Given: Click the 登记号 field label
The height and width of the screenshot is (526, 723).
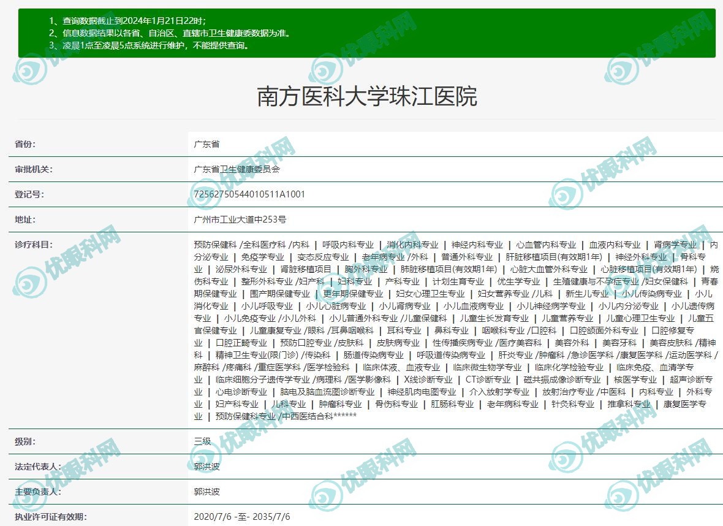Looking at the screenshot, I should [29, 194].
